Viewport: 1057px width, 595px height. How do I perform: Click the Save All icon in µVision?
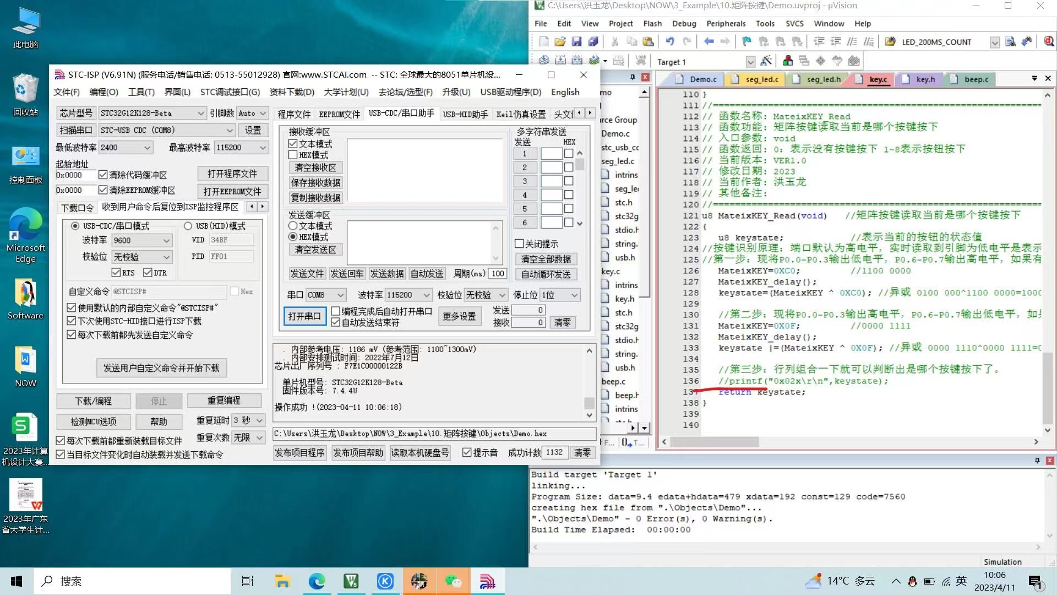pos(593,42)
